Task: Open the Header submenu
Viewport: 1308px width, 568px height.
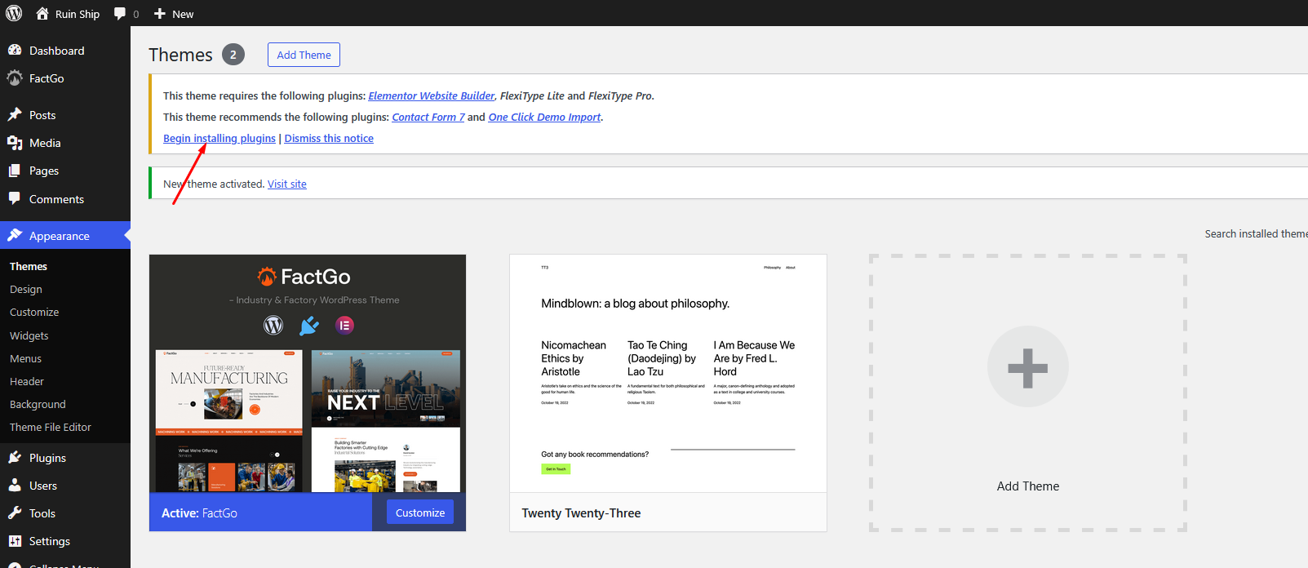Action: (27, 381)
